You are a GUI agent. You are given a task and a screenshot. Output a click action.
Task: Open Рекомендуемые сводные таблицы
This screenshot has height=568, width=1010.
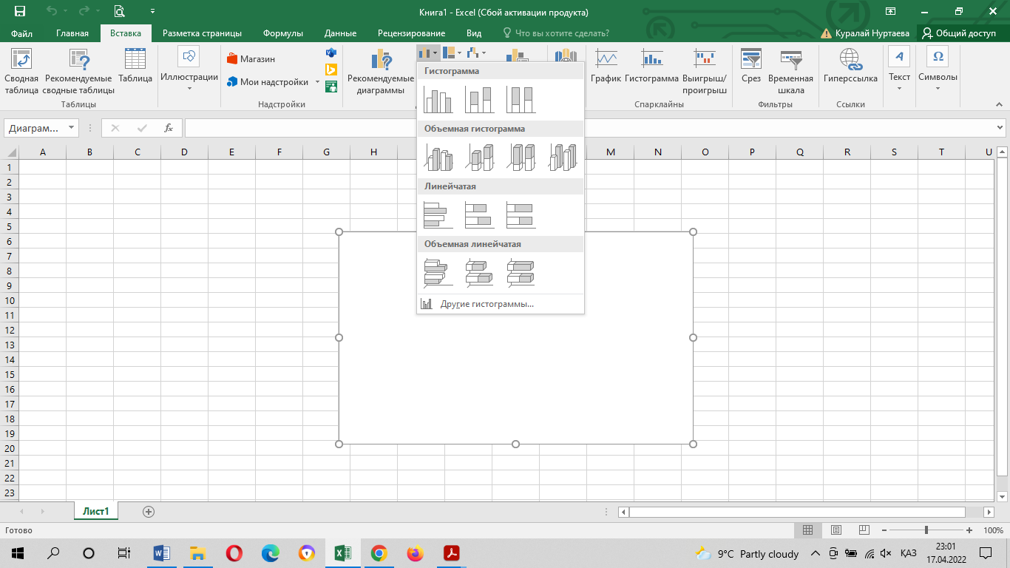tap(78, 72)
